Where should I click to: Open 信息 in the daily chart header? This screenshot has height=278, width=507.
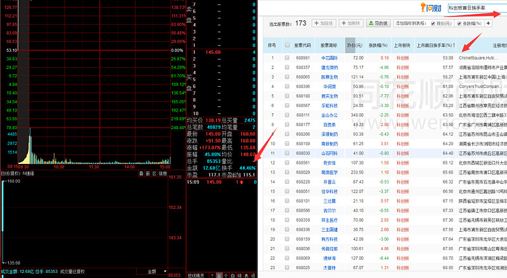click(x=163, y=174)
